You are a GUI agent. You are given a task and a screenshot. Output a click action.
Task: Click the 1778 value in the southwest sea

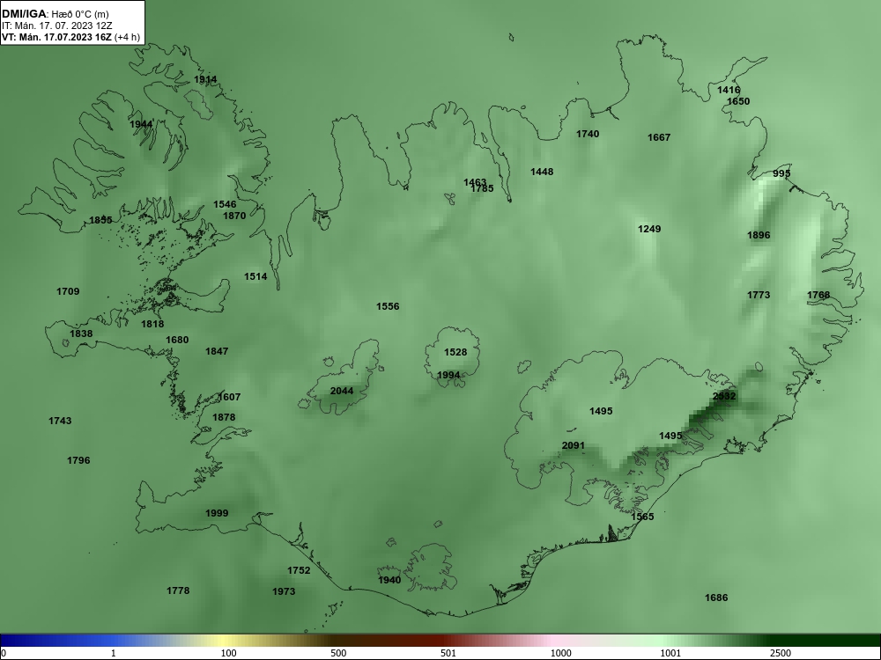[x=178, y=590]
